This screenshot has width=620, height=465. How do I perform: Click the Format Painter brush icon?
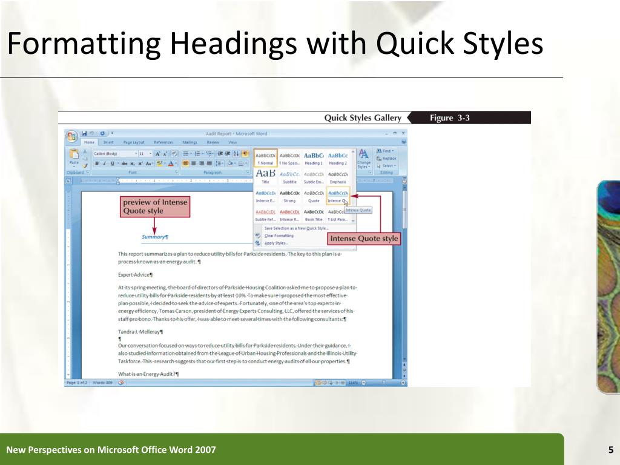85,166
